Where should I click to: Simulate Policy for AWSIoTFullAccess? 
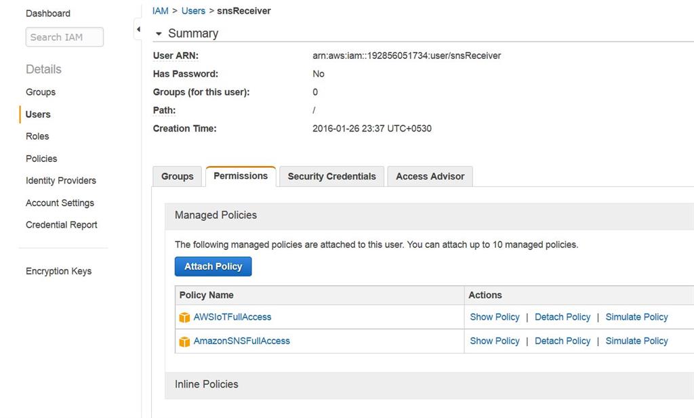636,317
